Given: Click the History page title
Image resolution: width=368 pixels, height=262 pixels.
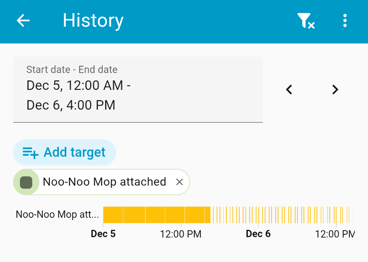Looking at the screenshot, I should click(93, 20).
